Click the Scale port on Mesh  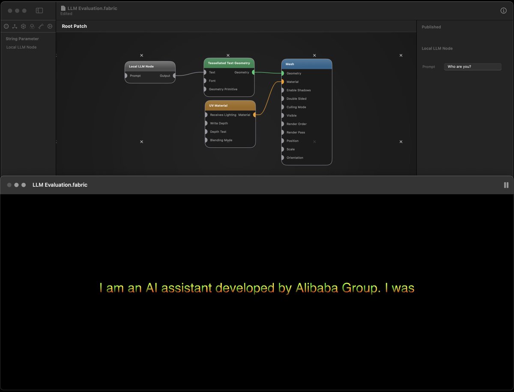tap(282, 149)
